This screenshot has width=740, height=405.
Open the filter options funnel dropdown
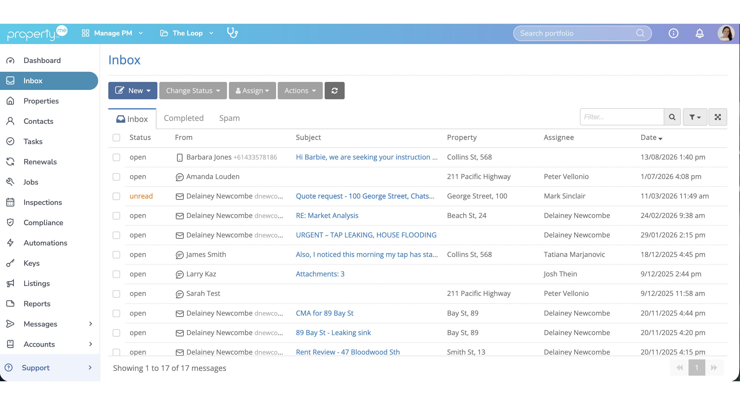(x=695, y=117)
